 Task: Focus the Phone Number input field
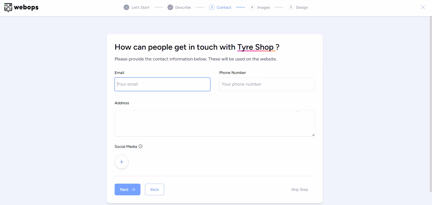(267, 84)
